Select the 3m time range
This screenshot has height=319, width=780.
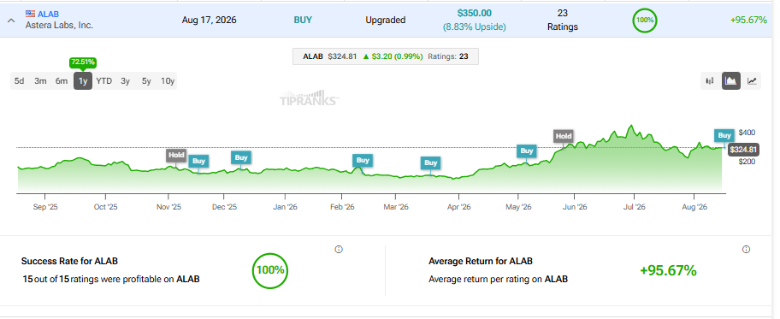click(40, 81)
